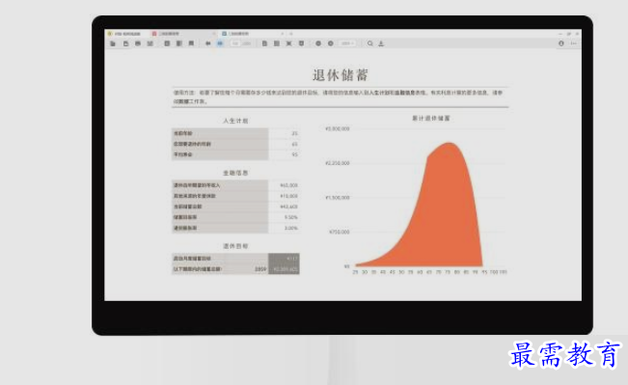Click the plus button to open new tab

click(x=291, y=34)
